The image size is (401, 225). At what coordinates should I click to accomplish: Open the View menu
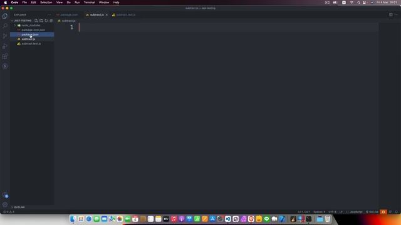[x=60, y=2]
